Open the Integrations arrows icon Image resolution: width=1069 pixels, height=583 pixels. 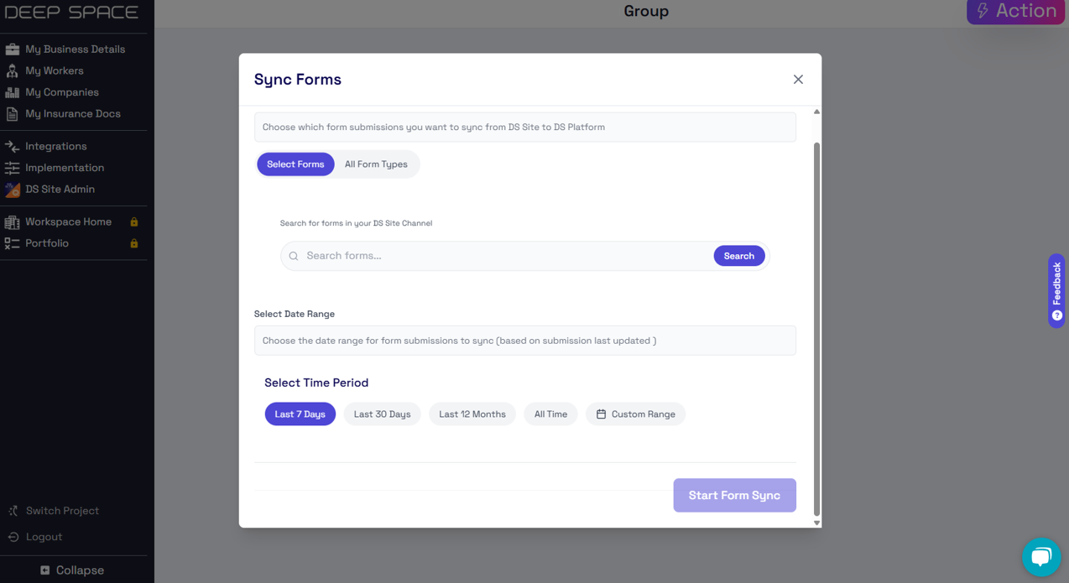click(13, 146)
